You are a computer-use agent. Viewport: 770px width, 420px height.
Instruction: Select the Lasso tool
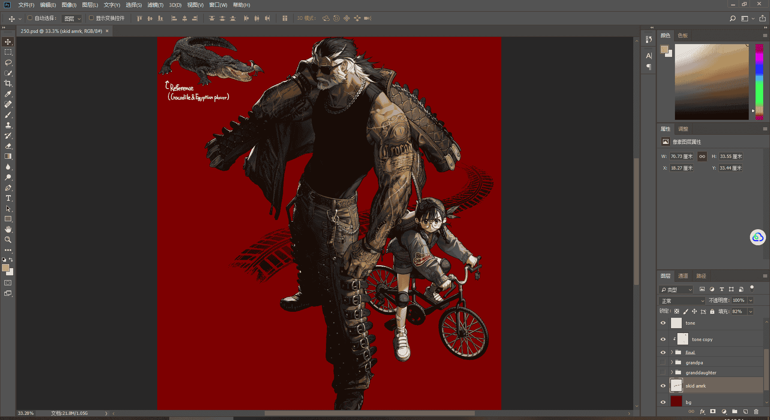pyautogui.click(x=8, y=63)
